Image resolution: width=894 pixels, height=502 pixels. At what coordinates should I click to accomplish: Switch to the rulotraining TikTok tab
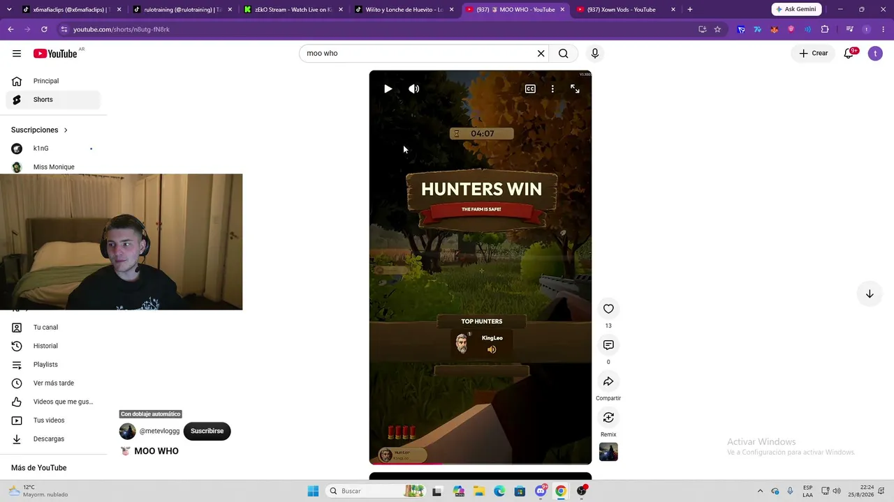coord(182,10)
